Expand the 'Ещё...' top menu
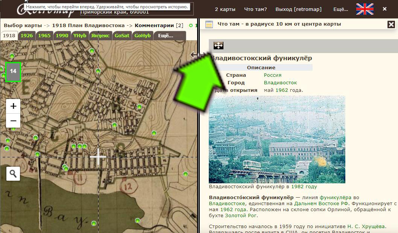Viewport: 398px width, 233px height. pyautogui.click(x=340, y=9)
